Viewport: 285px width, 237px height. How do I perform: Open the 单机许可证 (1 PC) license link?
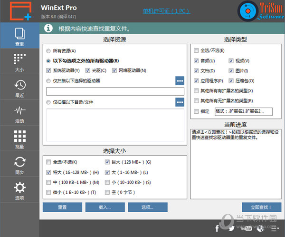click(167, 11)
